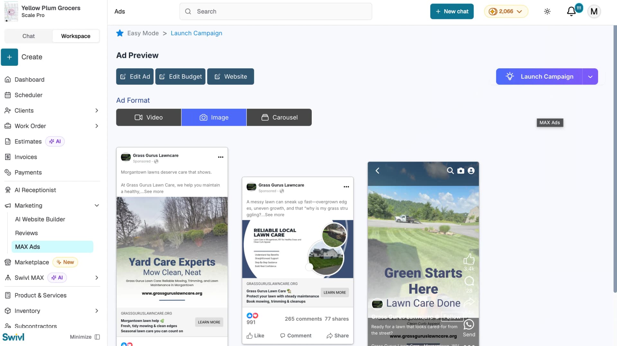Collapse the Marketing section chevron
This screenshot has width=617, height=346.
(97, 205)
